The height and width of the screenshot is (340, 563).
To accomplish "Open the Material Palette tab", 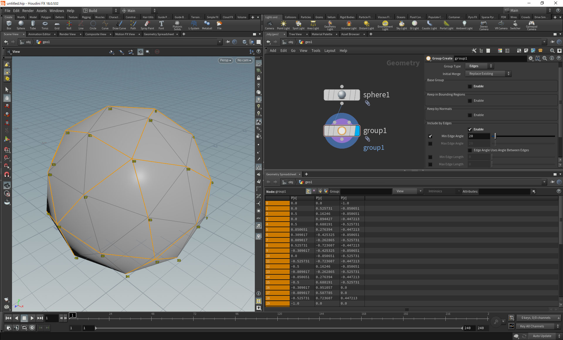I will pyautogui.click(x=322, y=34).
